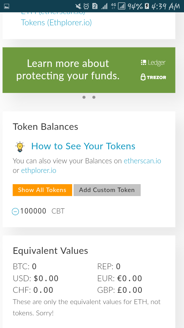Add Custom Token form open
Image resolution: width=184 pixels, height=328 pixels.
pyautogui.click(x=107, y=190)
